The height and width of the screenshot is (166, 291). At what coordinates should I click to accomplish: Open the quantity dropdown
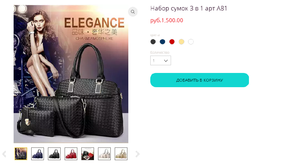[160, 61]
